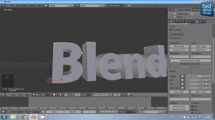Click the Taper Object field
The width and height of the screenshot is (215, 120).
[x=179, y=57]
